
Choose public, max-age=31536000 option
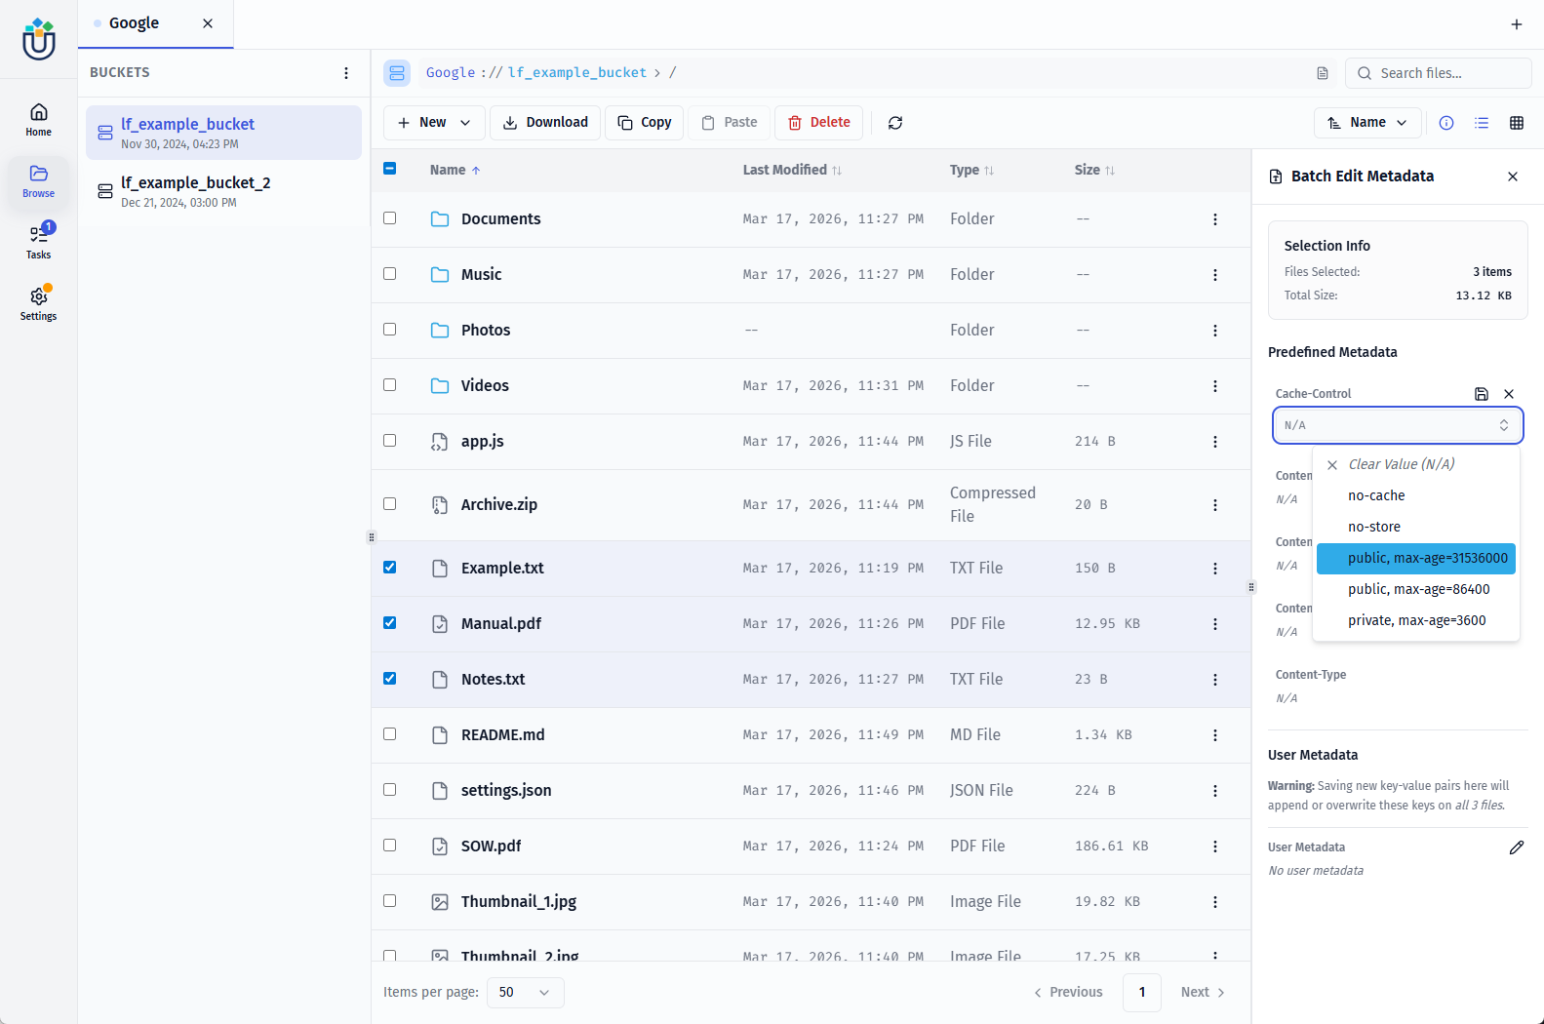pyautogui.click(x=1416, y=558)
